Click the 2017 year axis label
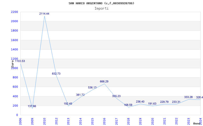This screenshot has width=203, height=126. 116,121
